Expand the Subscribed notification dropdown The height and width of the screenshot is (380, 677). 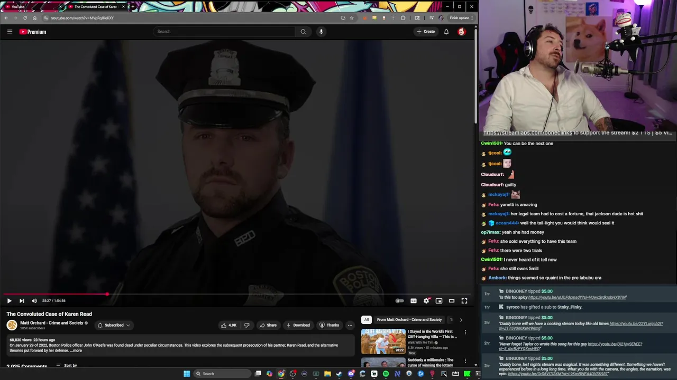point(114,325)
